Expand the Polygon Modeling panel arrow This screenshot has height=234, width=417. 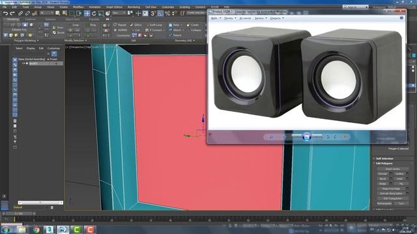(38, 40)
